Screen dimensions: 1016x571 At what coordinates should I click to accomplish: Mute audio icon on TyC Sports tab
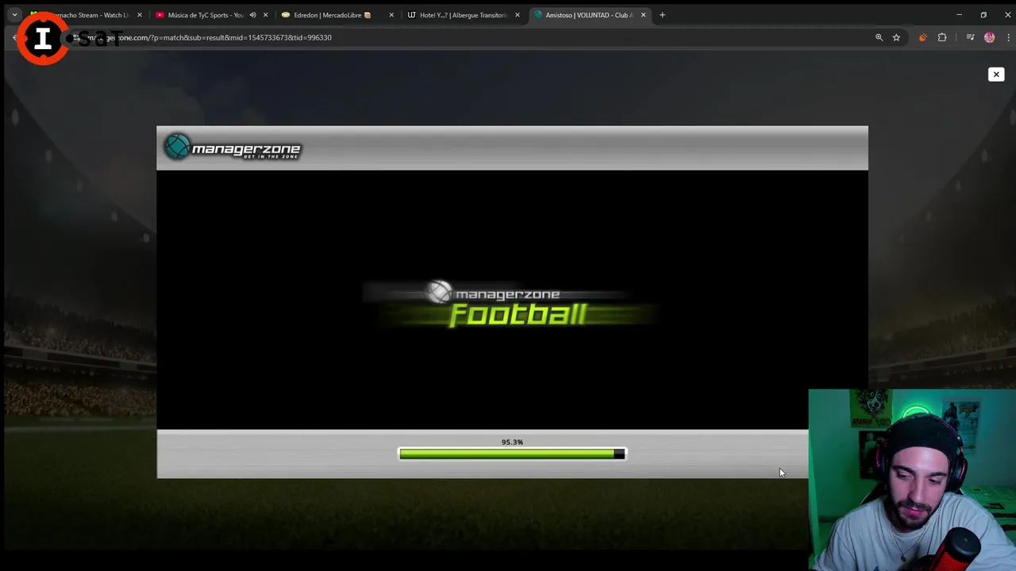253,15
